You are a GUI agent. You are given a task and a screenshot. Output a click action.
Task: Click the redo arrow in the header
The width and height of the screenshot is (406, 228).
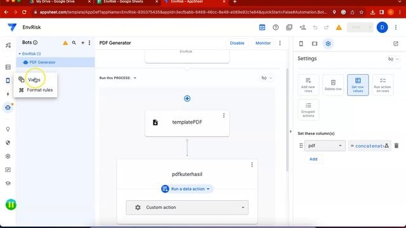(326, 27)
